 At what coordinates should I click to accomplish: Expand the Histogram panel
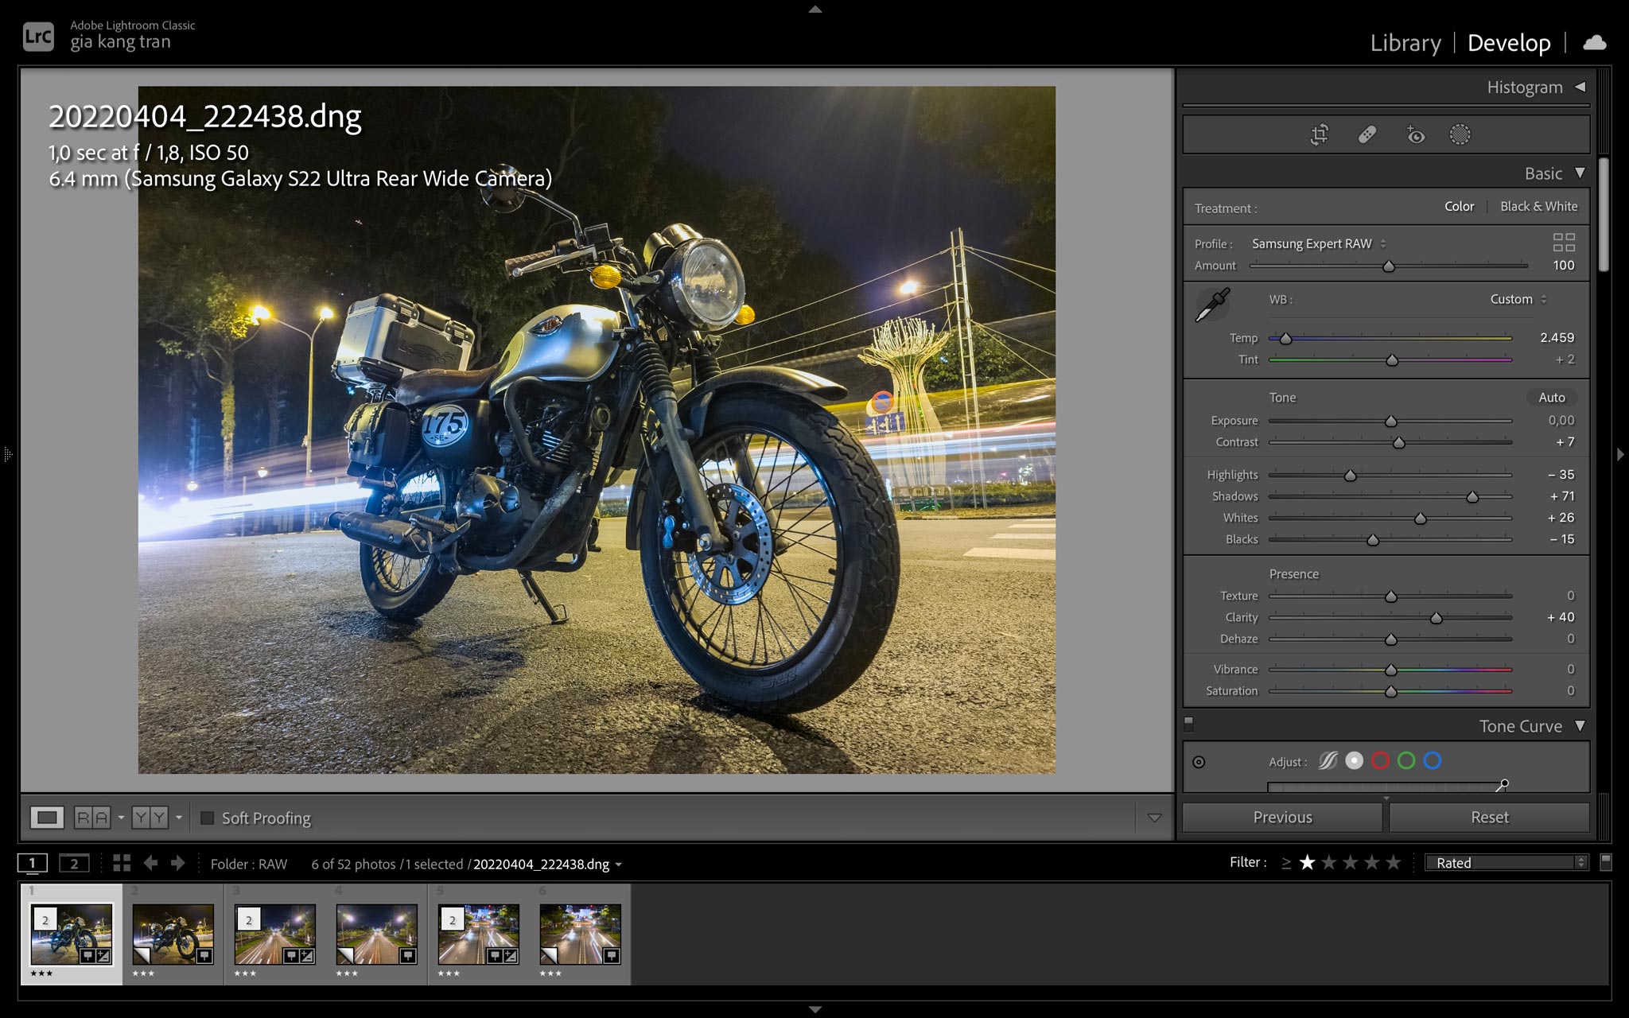click(1580, 87)
